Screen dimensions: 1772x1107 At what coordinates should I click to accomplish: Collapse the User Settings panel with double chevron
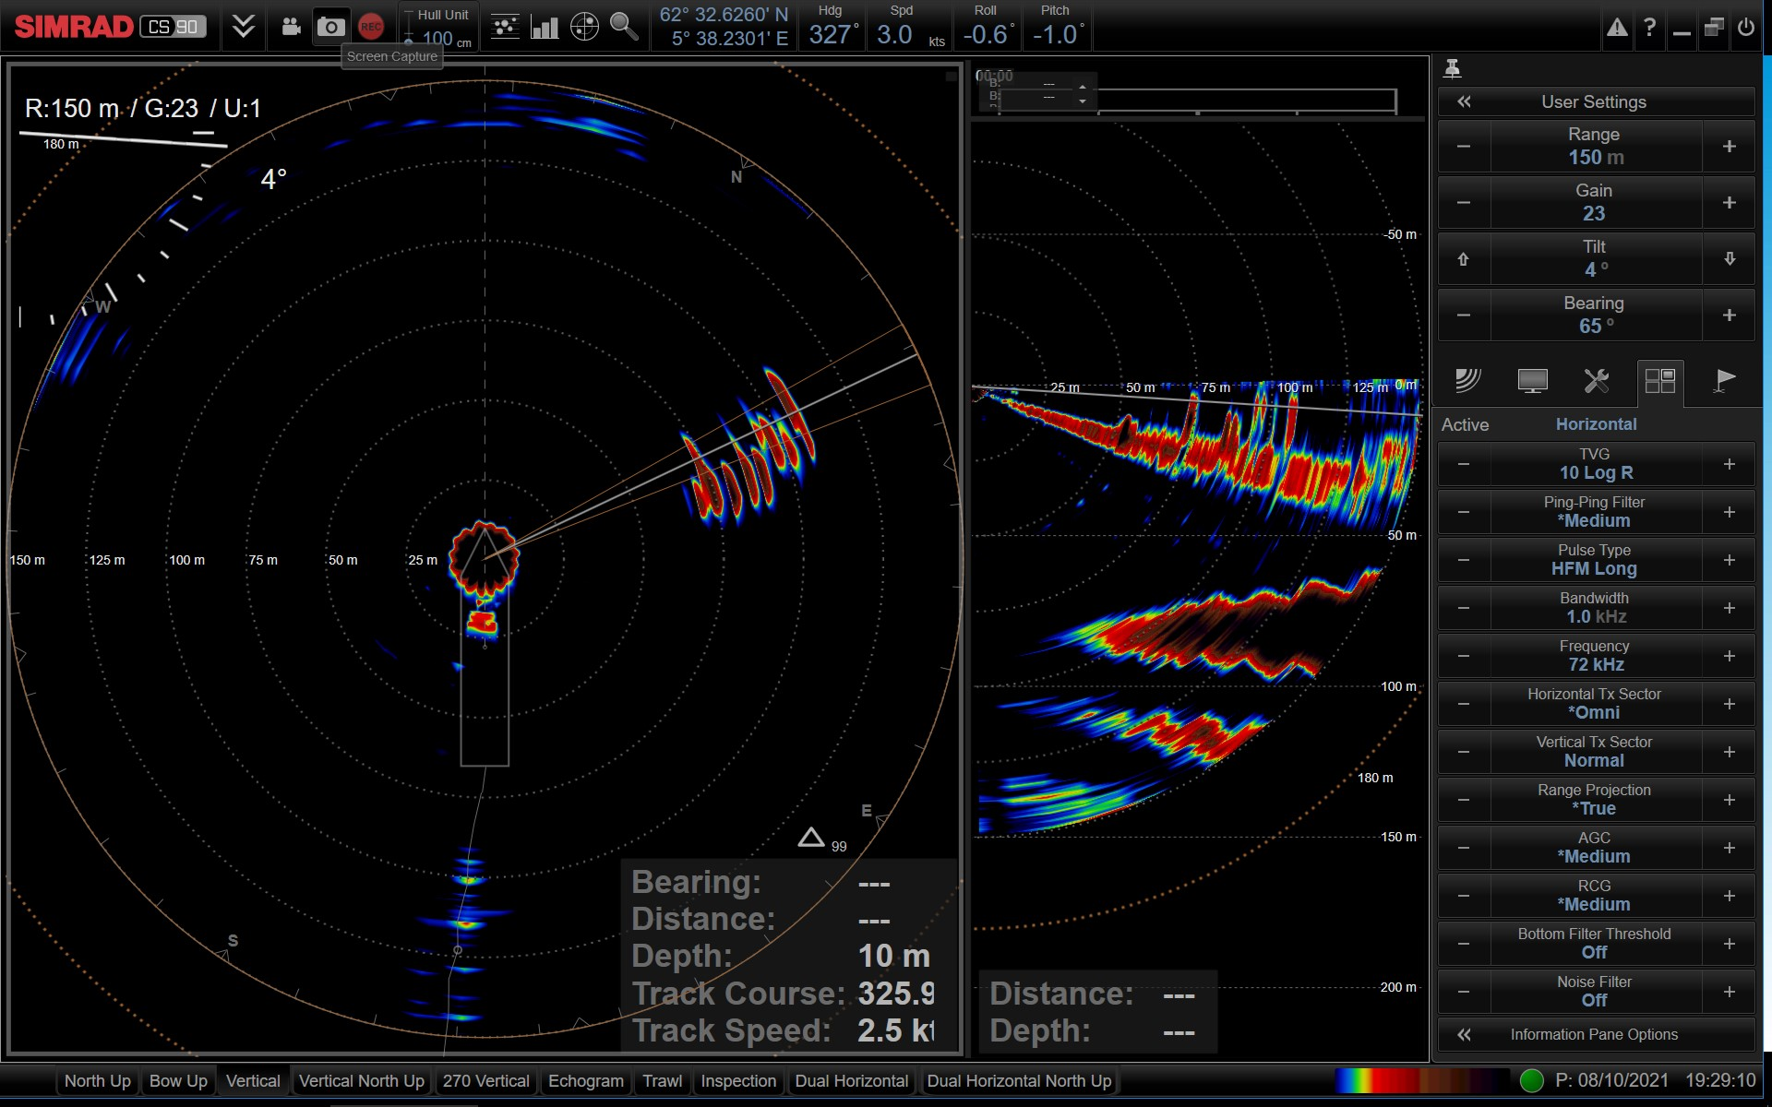pyautogui.click(x=1464, y=101)
